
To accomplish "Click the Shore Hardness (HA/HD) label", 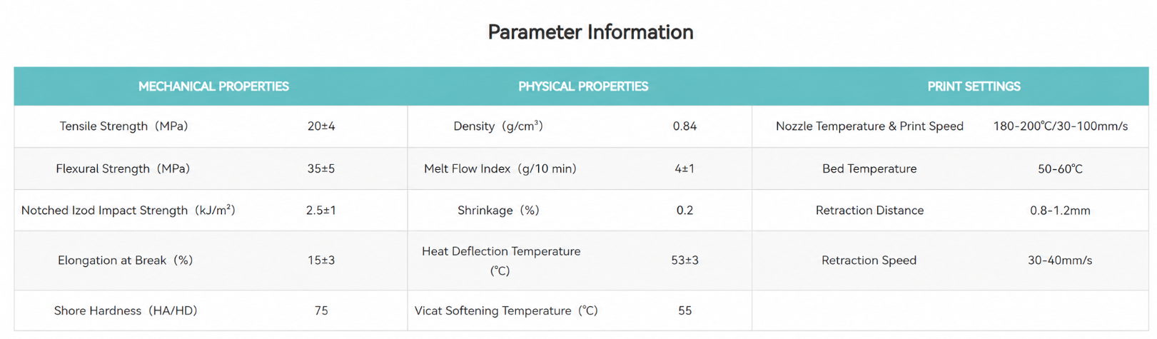I will point(126,311).
